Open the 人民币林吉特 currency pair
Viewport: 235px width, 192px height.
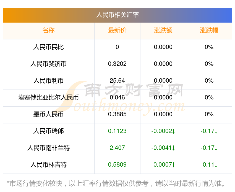48,165
